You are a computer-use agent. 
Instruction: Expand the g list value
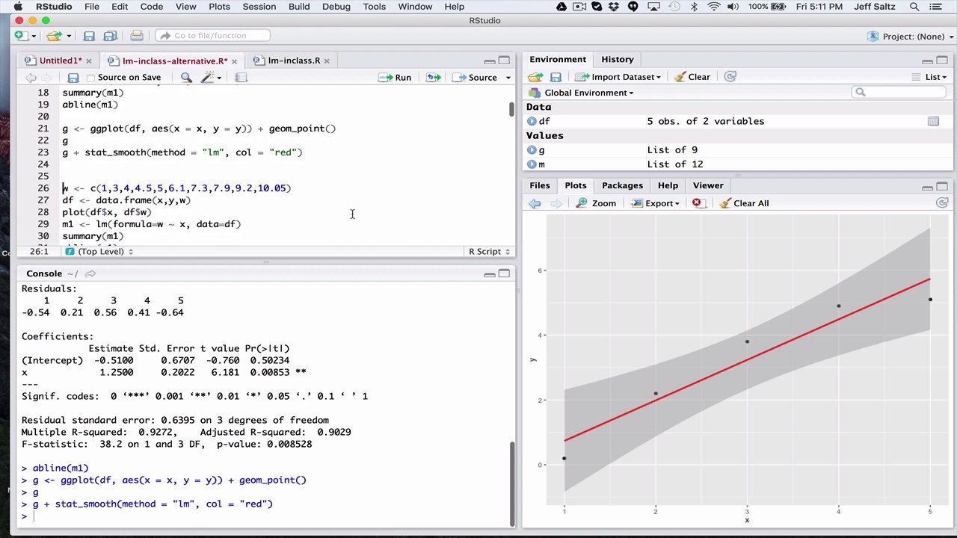click(532, 150)
